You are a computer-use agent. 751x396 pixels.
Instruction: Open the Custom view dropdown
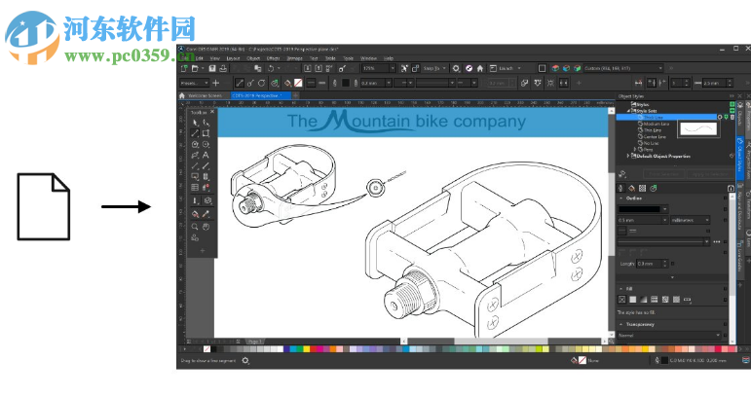pyautogui.click(x=660, y=68)
